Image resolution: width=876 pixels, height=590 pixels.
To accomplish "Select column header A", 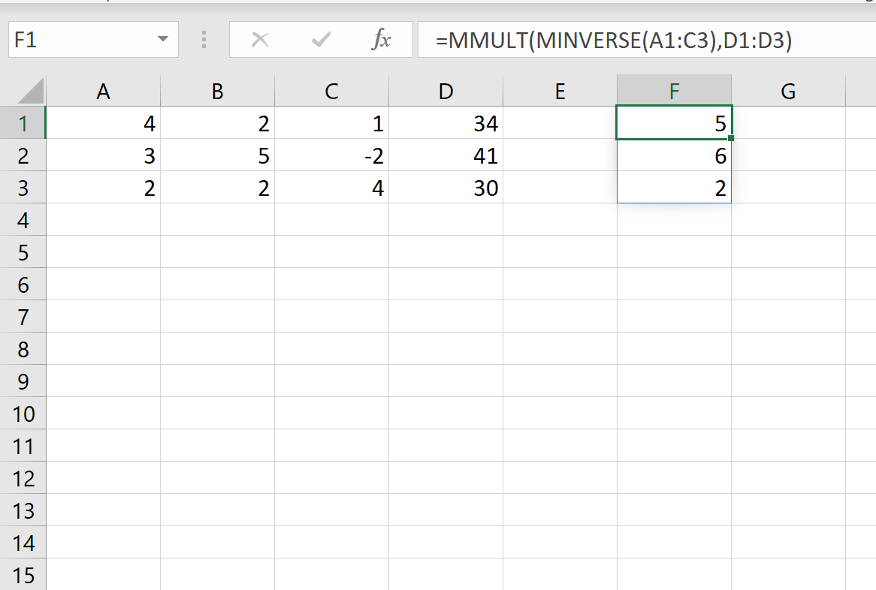I will click(x=103, y=91).
